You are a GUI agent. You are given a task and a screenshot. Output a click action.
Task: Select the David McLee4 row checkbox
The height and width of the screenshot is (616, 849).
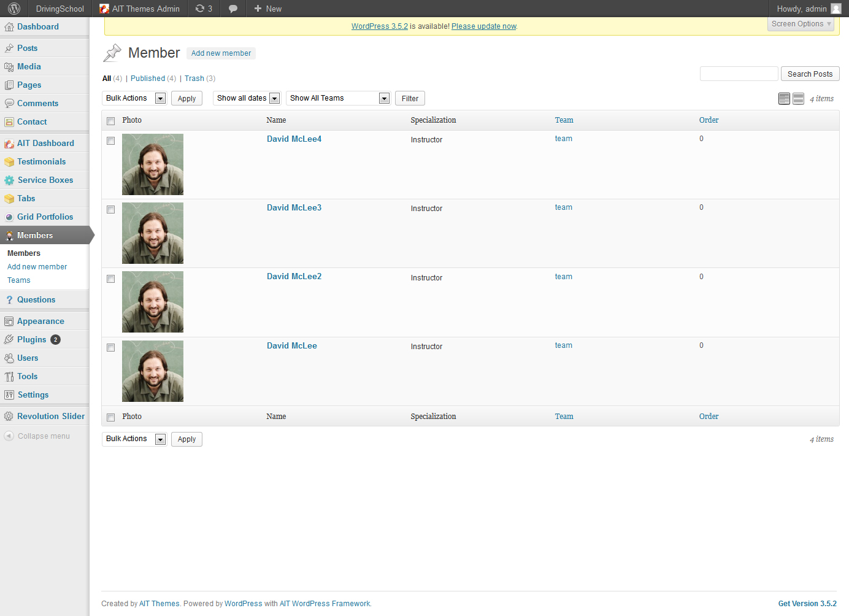click(111, 141)
